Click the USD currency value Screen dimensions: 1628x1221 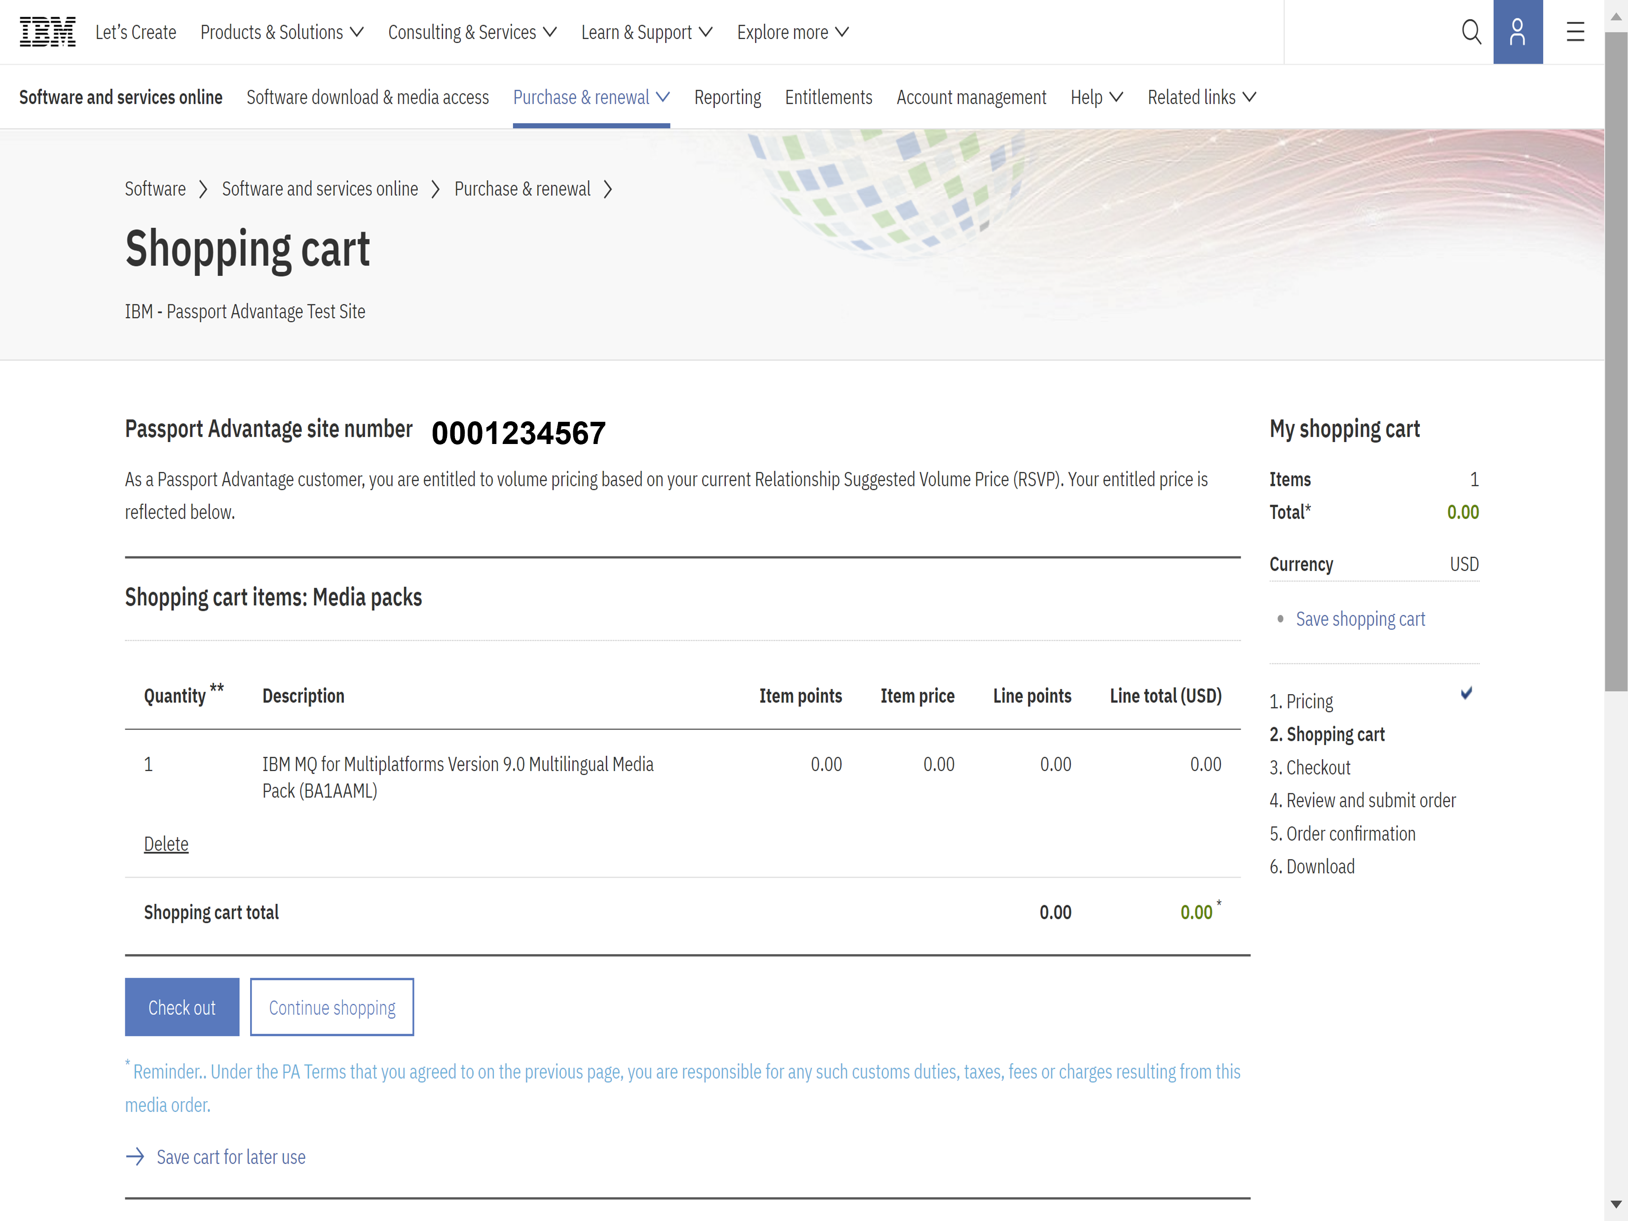1464,564
